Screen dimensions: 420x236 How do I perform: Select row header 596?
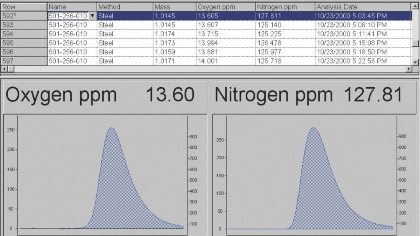(x=24, y=52)
